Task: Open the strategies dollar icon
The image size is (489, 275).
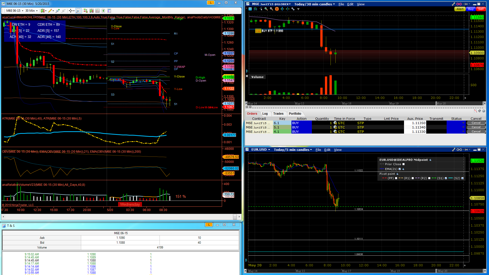Action: tap(103, 11)
